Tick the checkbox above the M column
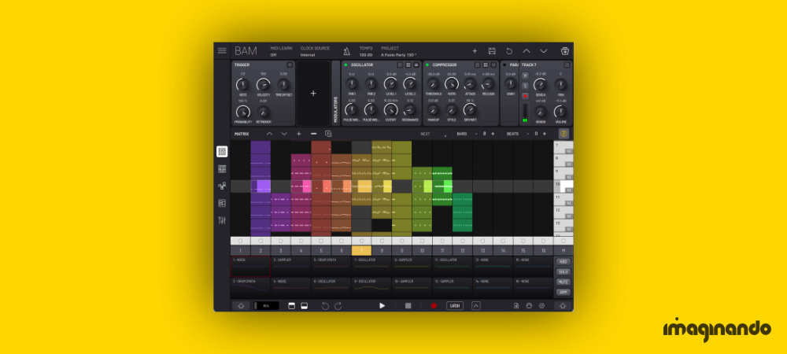 (563, 242)
